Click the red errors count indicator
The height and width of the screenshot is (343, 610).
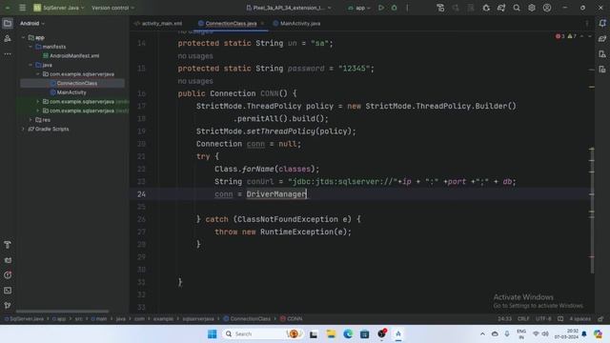point(560,36)
